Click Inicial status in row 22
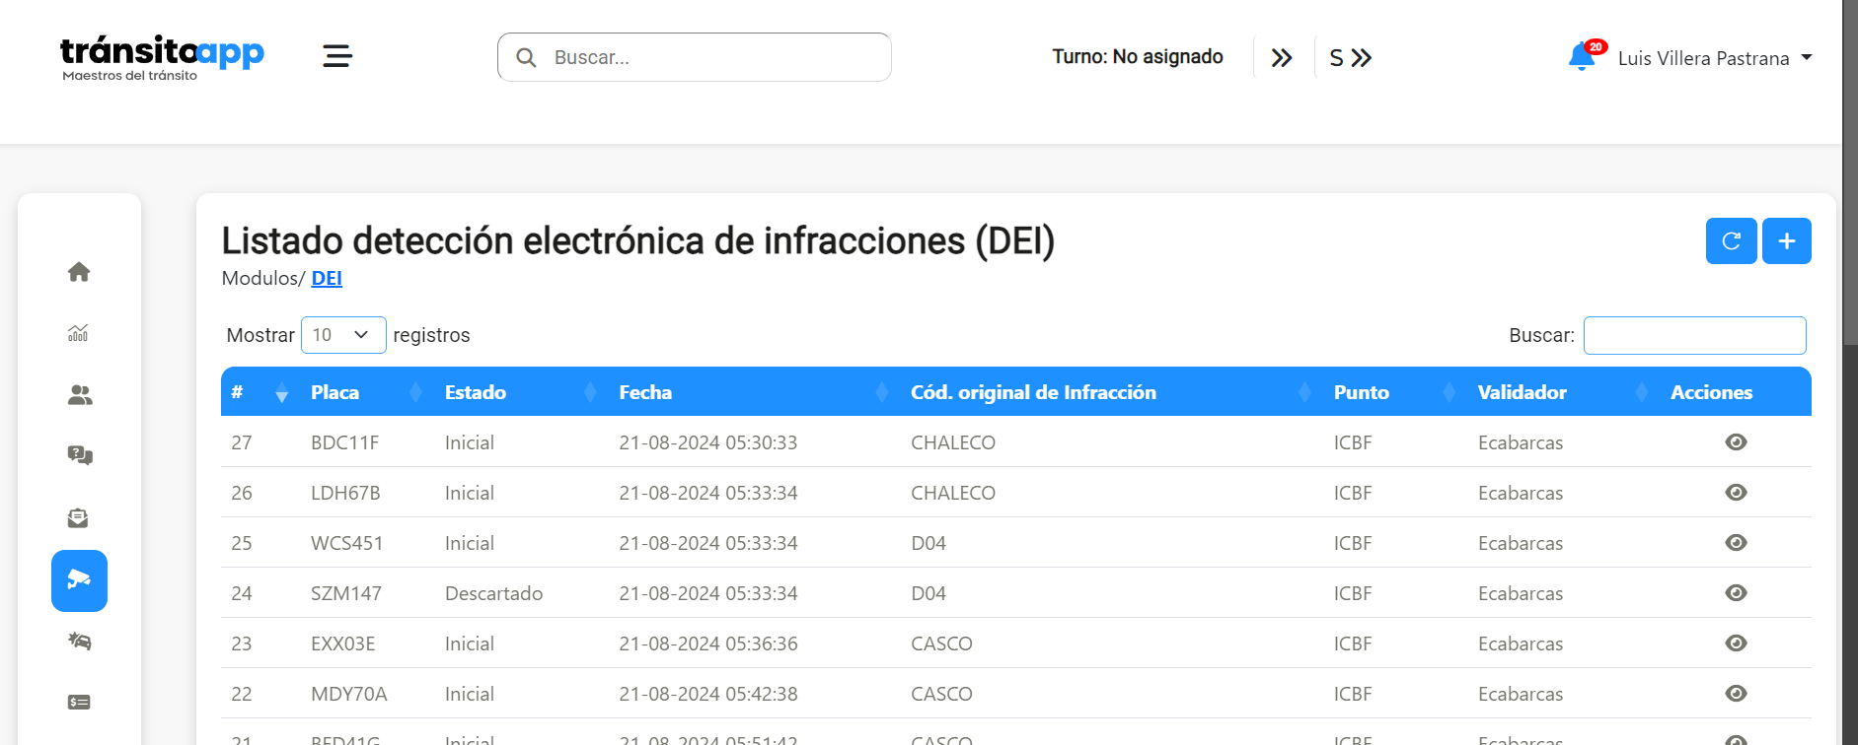 pos(469,694)
